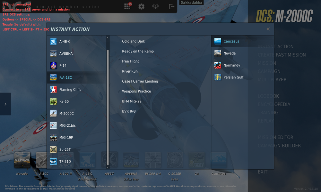Click EXIT in the main menu
Viewport: 321px width, 192px height.
pos(263,172)
